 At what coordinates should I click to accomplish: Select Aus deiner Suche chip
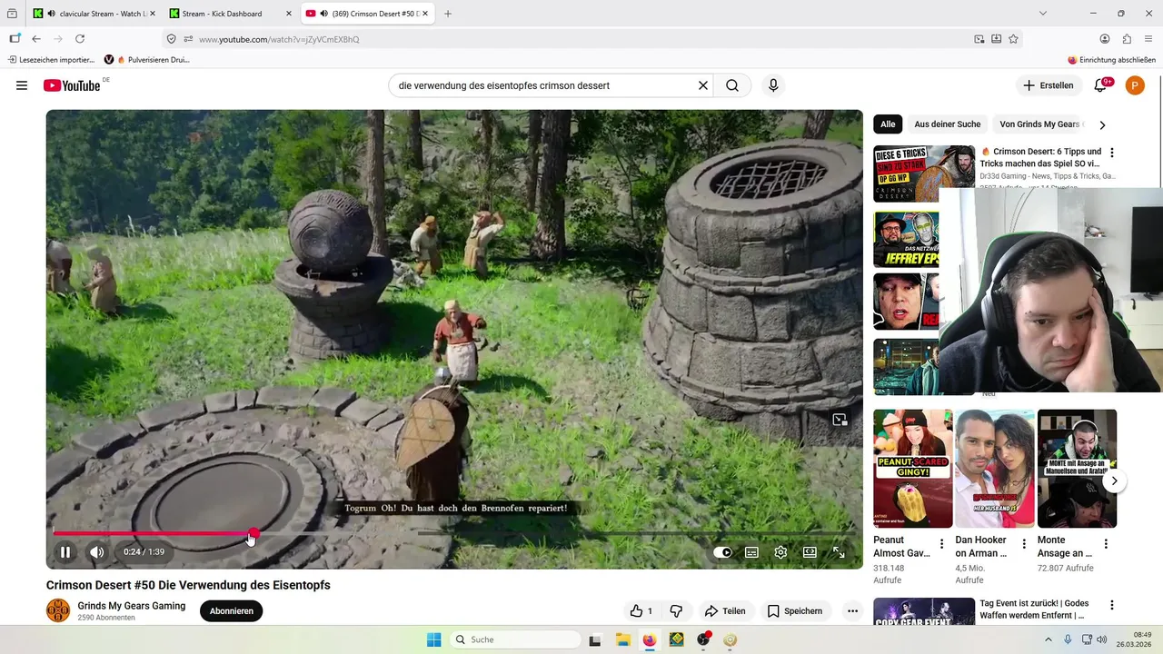pyautogui.click(x=948, y=124)
